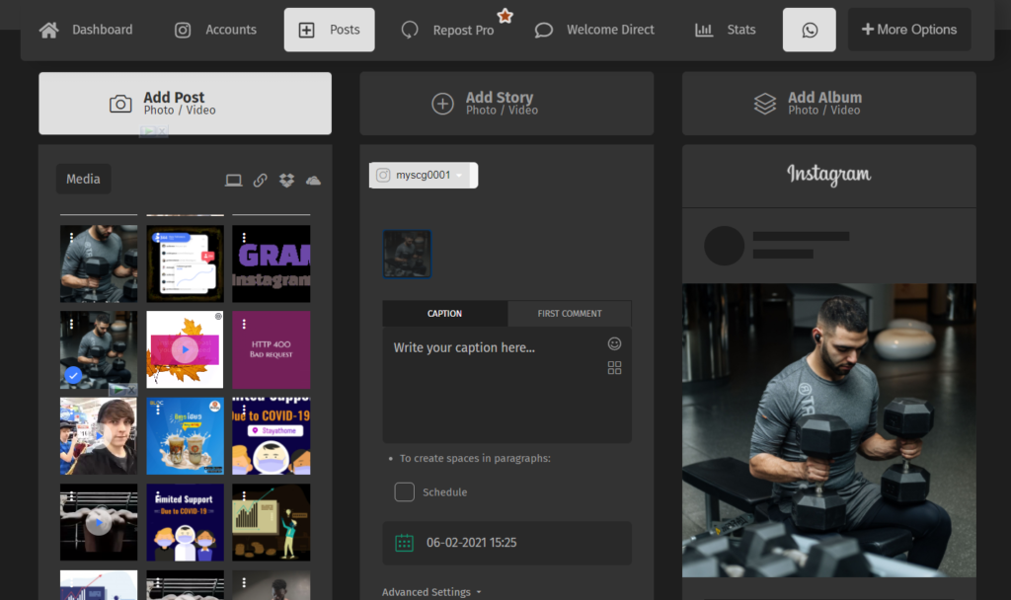Select the chart presentation illustration thumbnail
Screen dimensions: 1011x600
[271, 522]
